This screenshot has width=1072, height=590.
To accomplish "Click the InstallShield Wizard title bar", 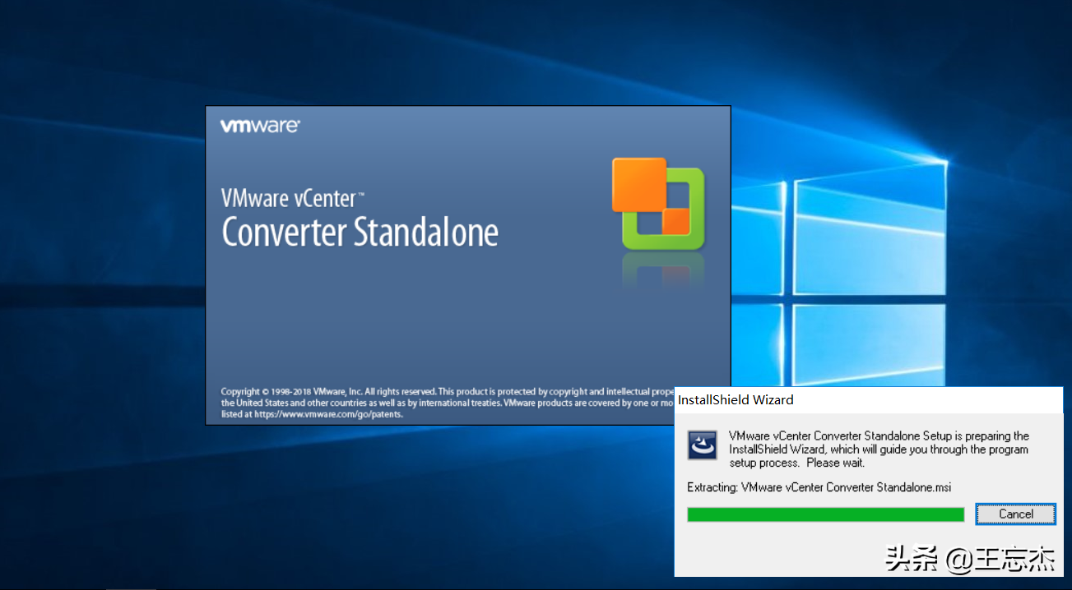I will pos(869,399).
